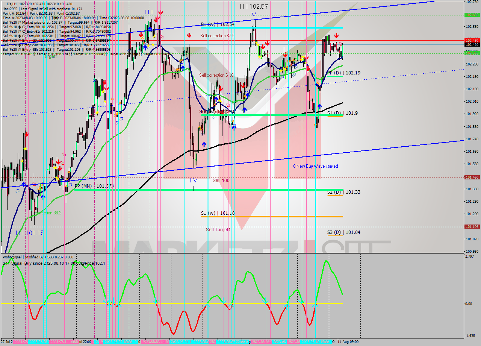Viewport: 481px width, 346px height.
Task: Click the red arrow beside 'Sell correction 87.5'
Action: [x=189, y=35]
